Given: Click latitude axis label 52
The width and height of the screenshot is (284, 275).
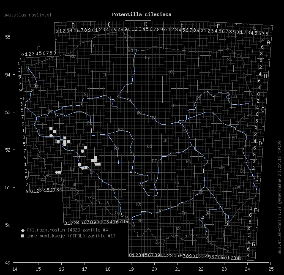Looking at the screenshot, I should [8, 150].
